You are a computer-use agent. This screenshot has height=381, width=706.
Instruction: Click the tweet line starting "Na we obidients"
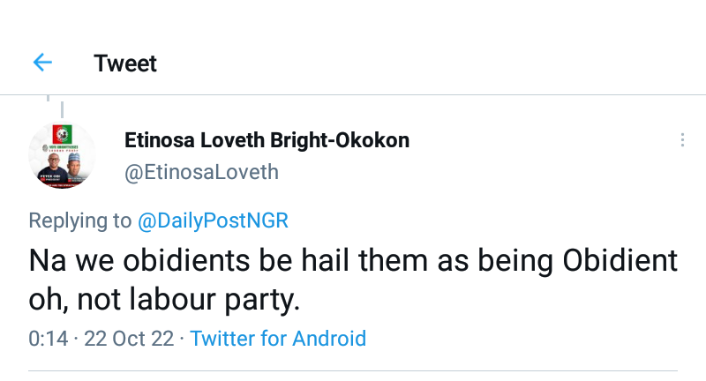click(x=353, y=262)
